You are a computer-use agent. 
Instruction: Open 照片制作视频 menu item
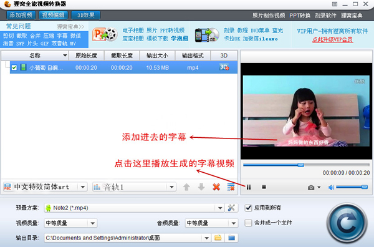click(x=269, y=16)
